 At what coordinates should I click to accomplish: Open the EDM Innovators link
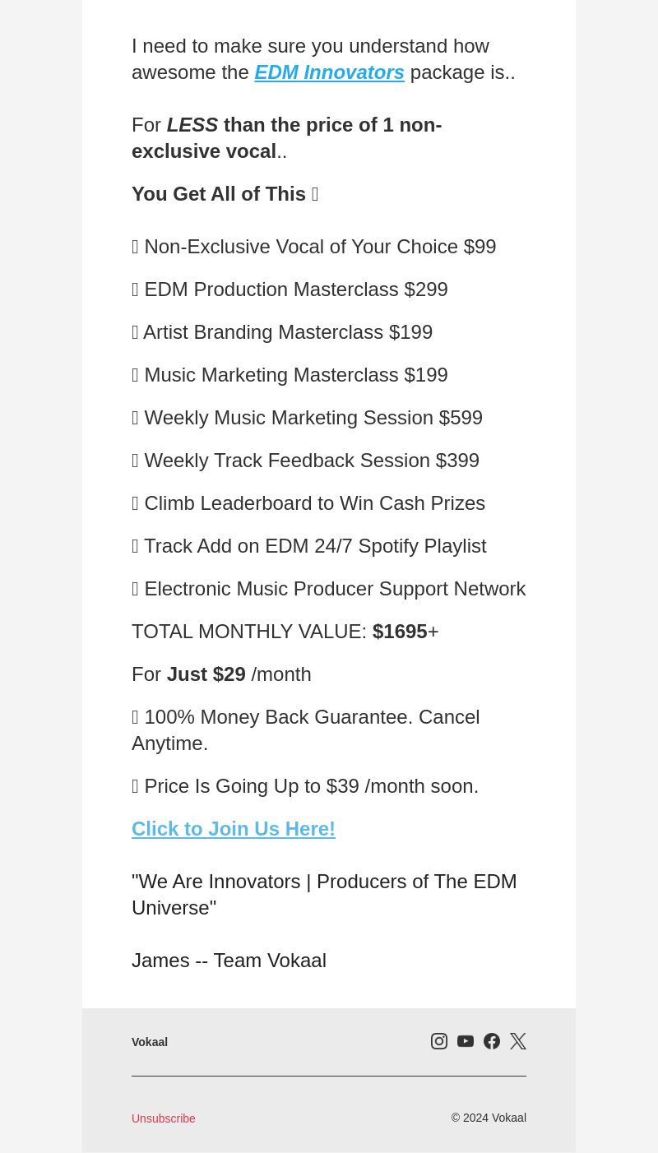(x=329, y=72)
